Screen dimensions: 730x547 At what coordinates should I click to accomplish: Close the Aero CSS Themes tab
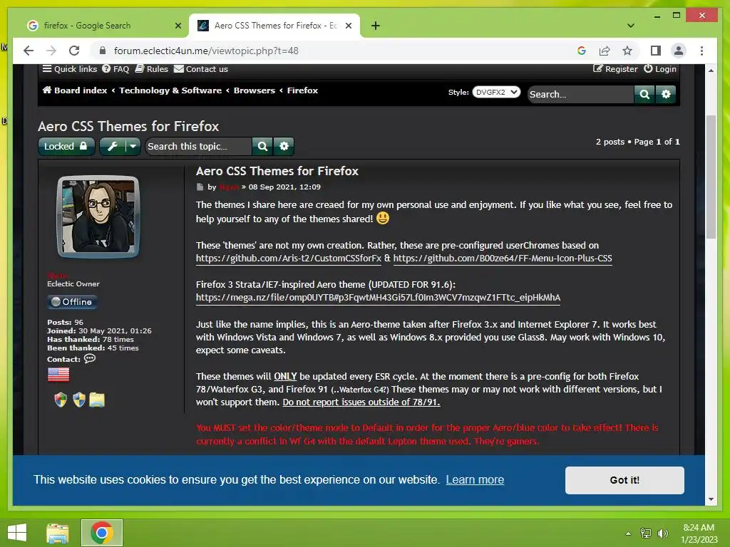pos(348,26)
